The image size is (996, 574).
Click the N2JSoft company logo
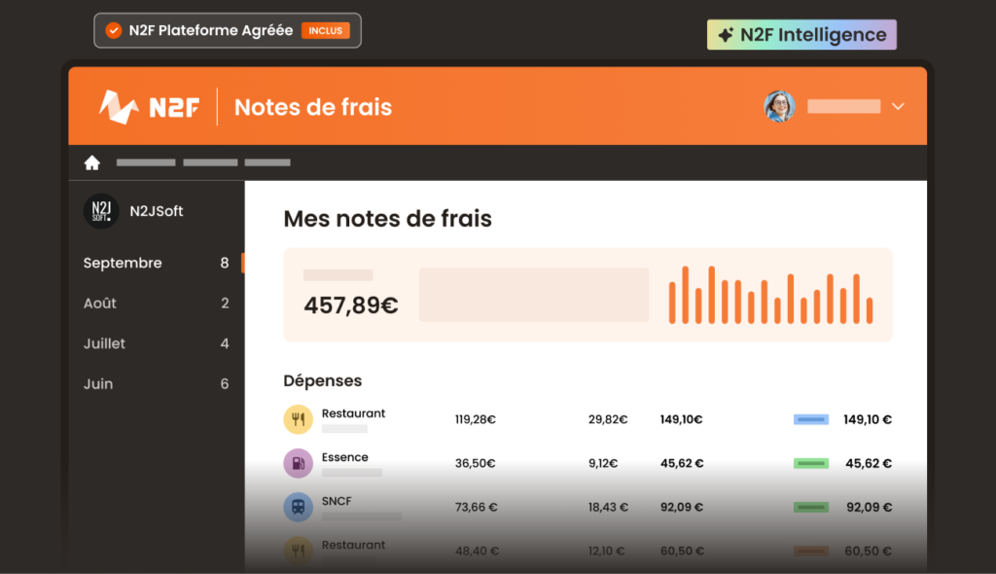click(101, 211)
